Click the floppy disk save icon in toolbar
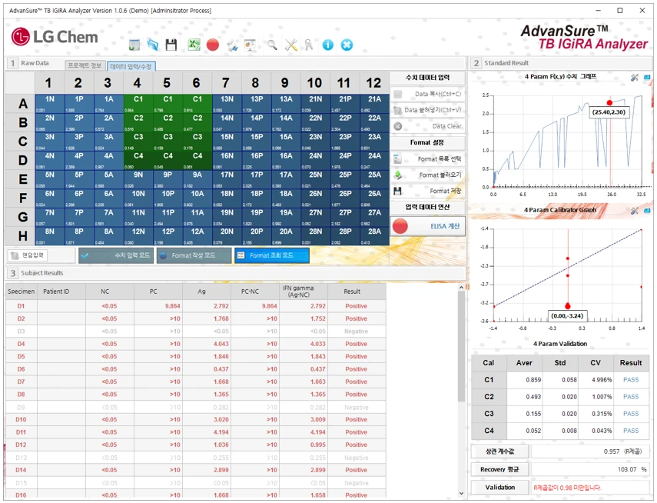 tap(171, 45)
